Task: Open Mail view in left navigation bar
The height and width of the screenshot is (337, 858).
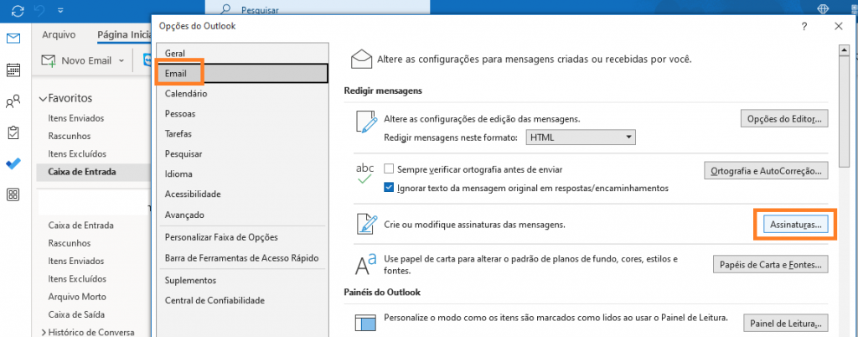Action: [13, 39]
